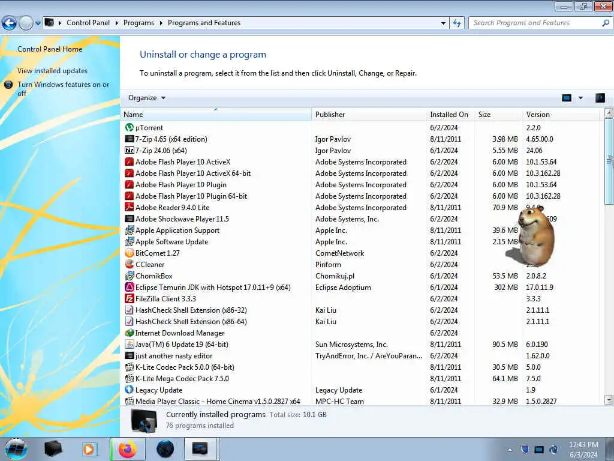Open the address bar history dropdown

[x=443, y=23]
